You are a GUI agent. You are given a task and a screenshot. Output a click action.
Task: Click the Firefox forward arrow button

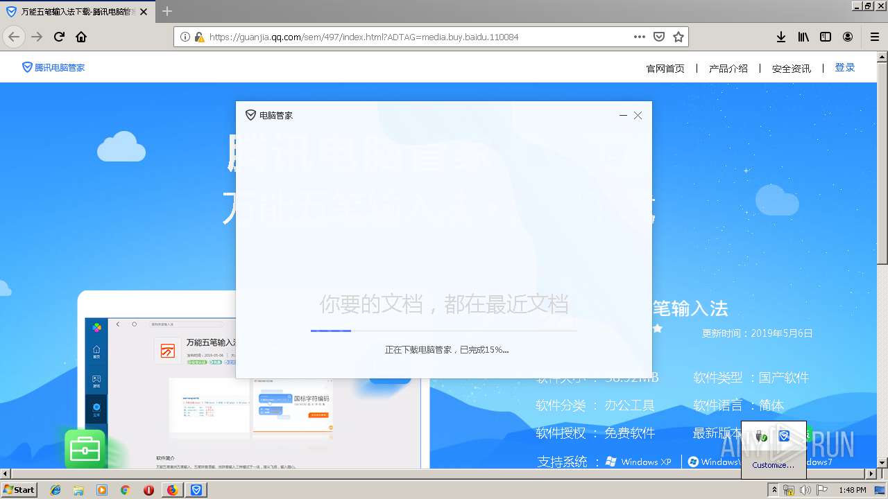37,37
